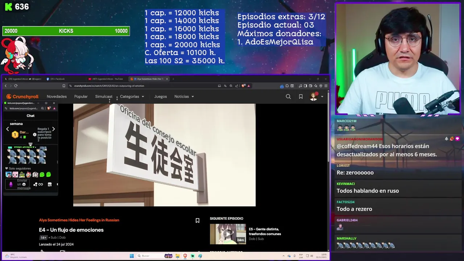
Task: Open Alya Sometimes Hides Her Feelings series link
Action: (79, 220)
